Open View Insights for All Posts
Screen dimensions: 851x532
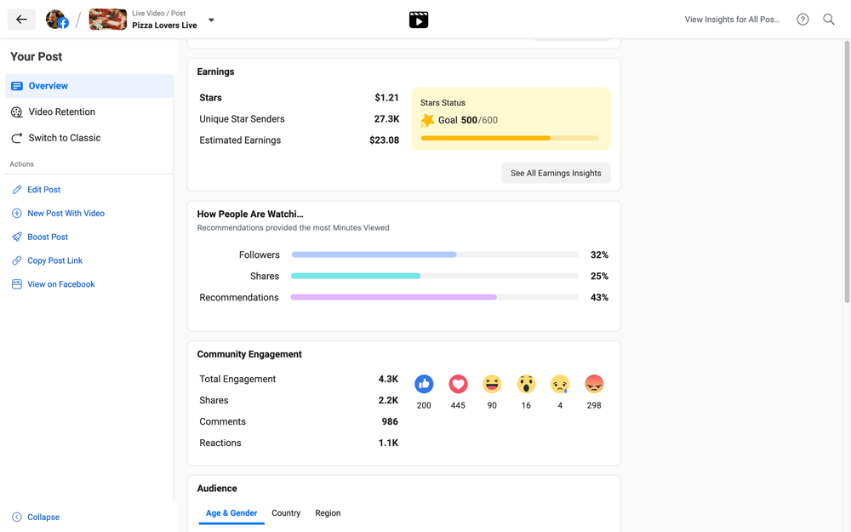pyautogui.click(x=732, y=20)
